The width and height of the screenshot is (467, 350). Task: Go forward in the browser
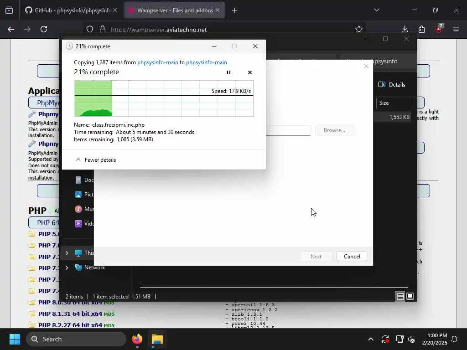(x=27, y=29)
